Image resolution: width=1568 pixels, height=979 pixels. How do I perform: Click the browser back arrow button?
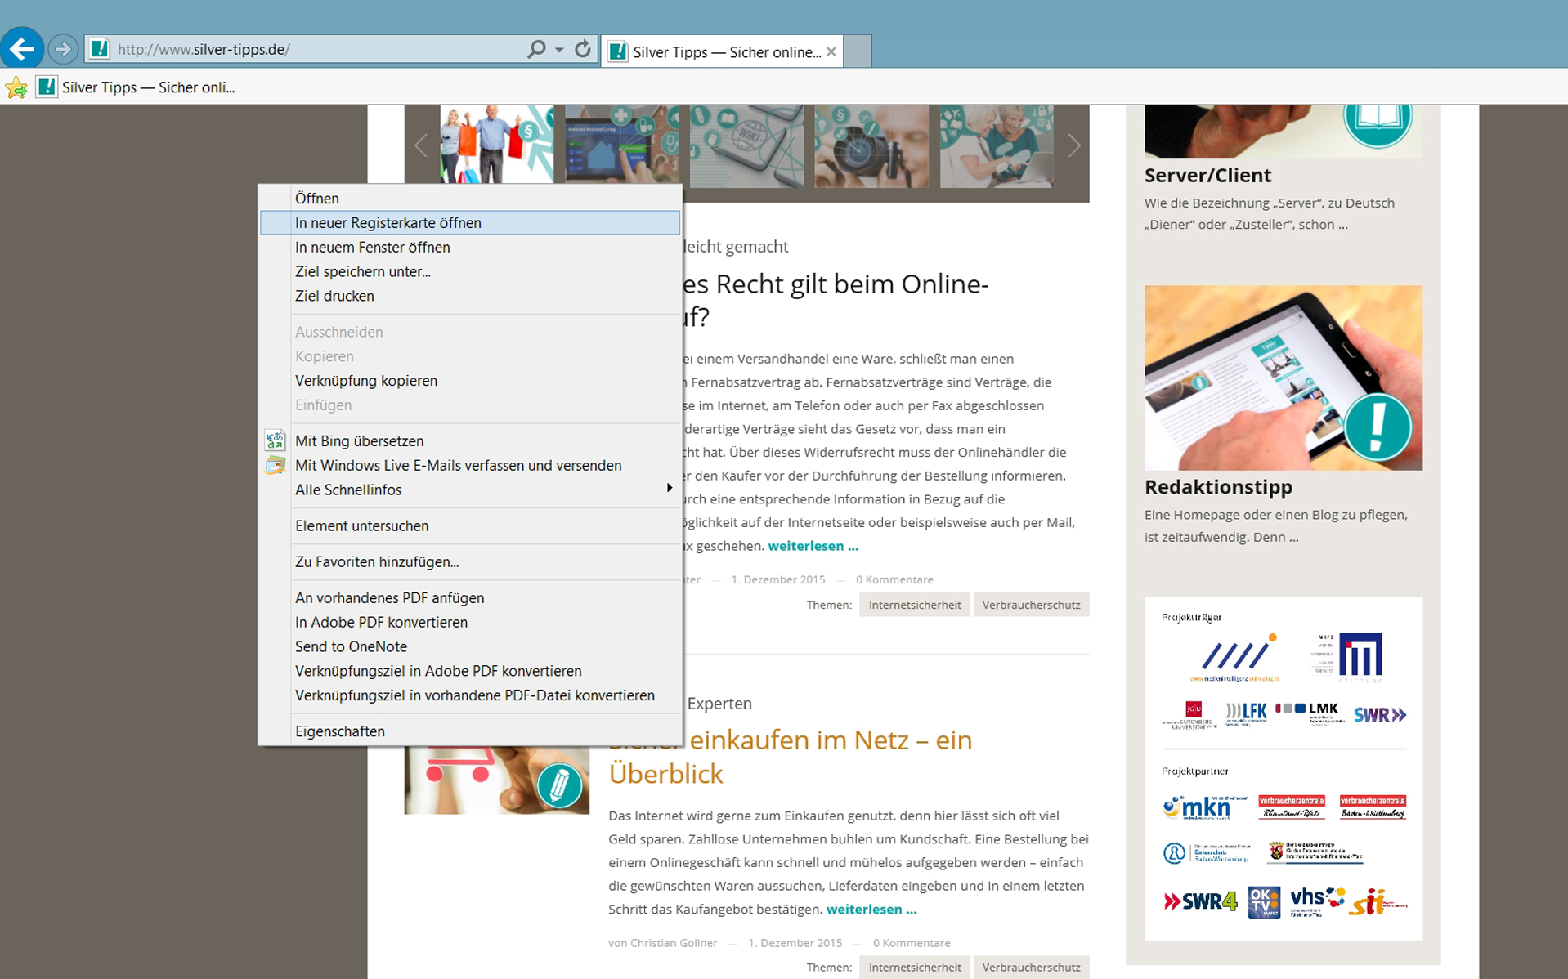point(22,49)
